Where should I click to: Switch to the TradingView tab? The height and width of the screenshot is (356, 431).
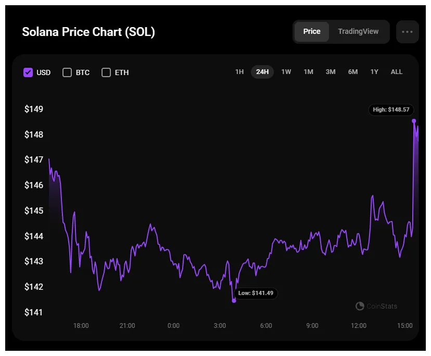[x=358, y=32]
